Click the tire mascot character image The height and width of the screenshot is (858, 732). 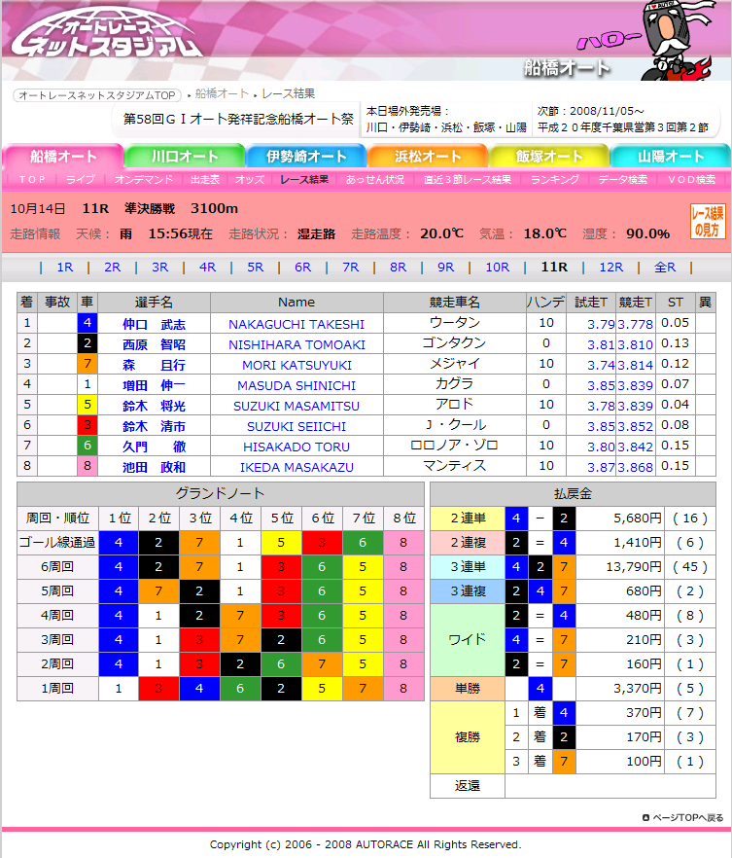click(677, 39)
